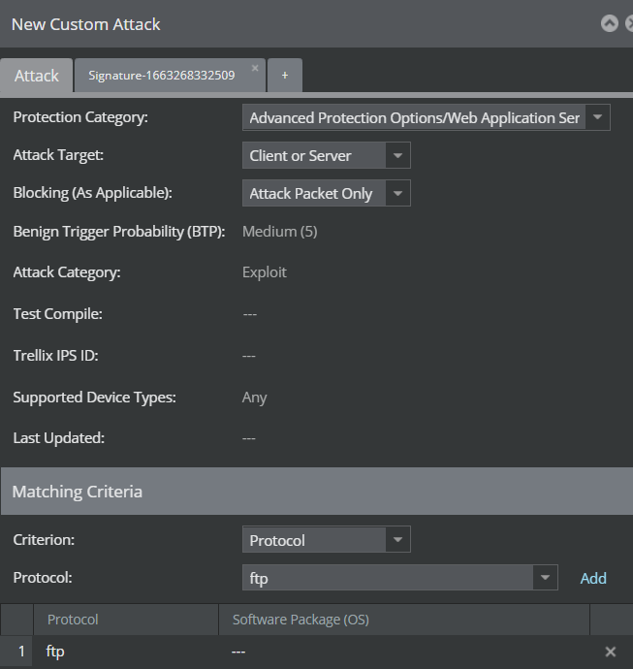Click the Any supported device types value
This screenshot has height=669, width=633.
(x=254, y=398)
